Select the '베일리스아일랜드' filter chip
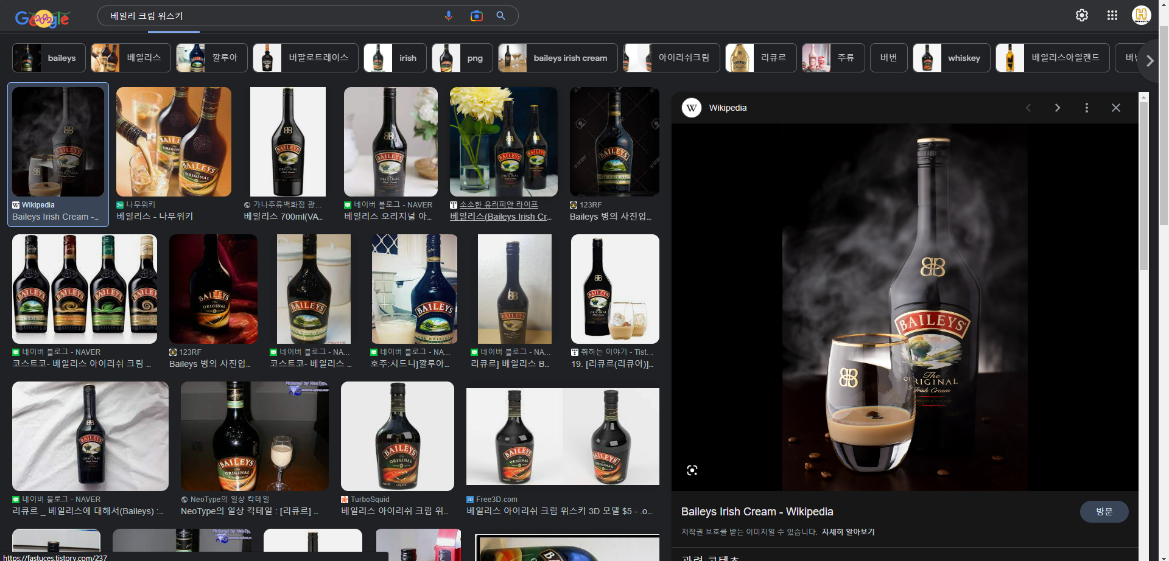The height and width of the screenshot is (561, 1169). click(x=1053, y=58)
